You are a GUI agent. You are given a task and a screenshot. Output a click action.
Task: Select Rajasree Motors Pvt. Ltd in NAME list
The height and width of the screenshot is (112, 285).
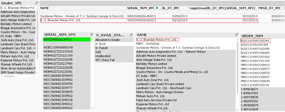tap(185, 104)
